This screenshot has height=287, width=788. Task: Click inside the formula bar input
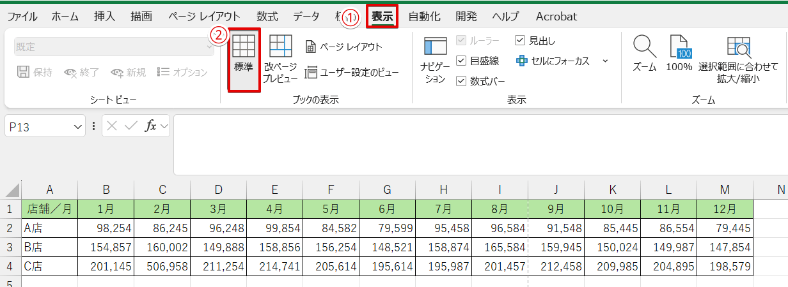tap(480, 145)
